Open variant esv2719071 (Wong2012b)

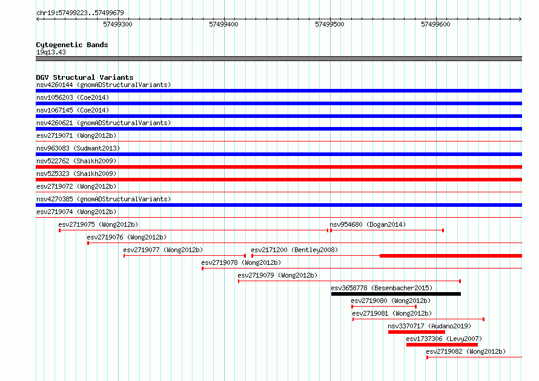(x=76, y=135)
